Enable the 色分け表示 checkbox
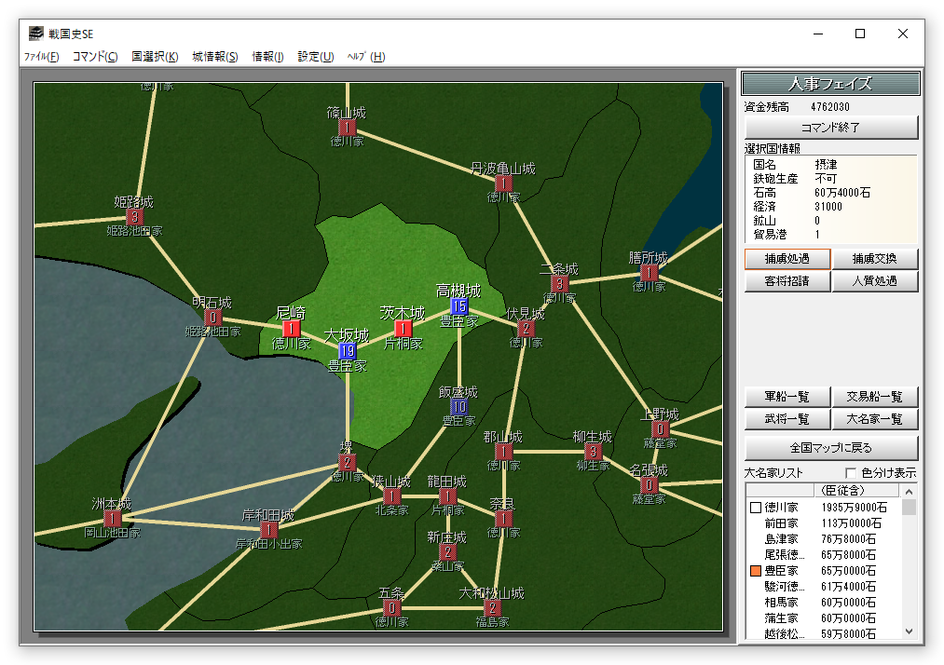The width and height of the screenshot is (944, 665). [x=850, y=473]
